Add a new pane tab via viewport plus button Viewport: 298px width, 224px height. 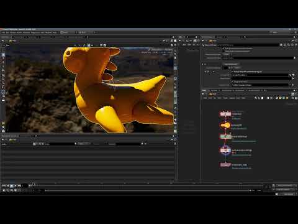click(x=88, y=37)
